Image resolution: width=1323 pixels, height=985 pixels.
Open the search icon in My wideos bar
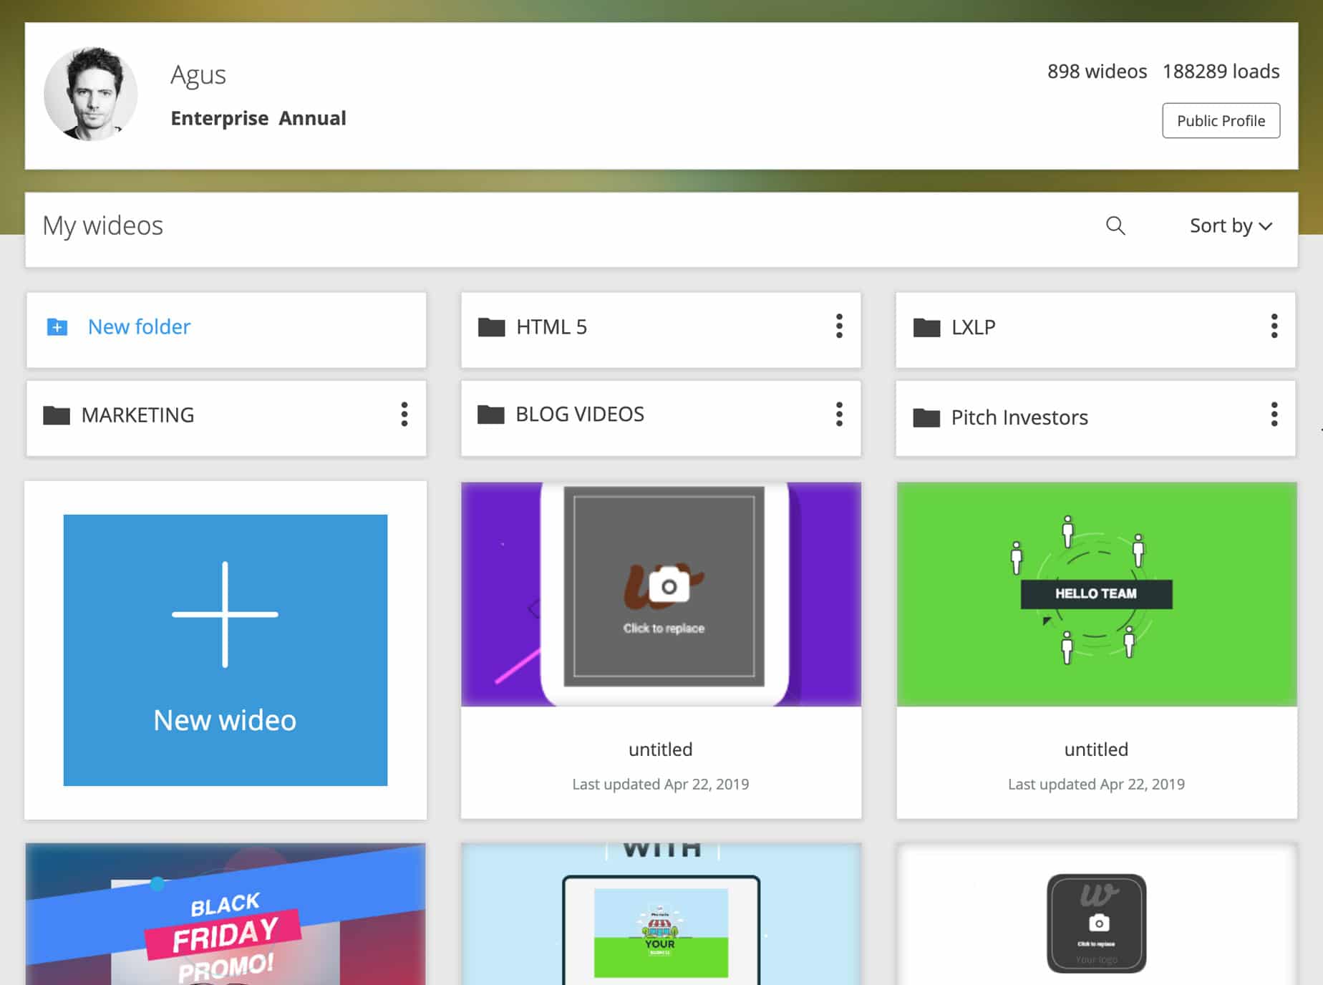pos(1115,225)
